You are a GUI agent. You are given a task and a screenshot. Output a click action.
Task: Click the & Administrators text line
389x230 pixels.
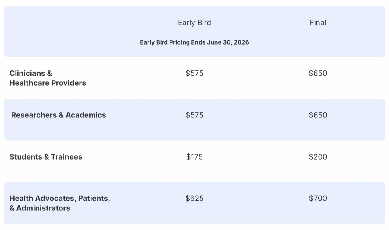(40, 208)
